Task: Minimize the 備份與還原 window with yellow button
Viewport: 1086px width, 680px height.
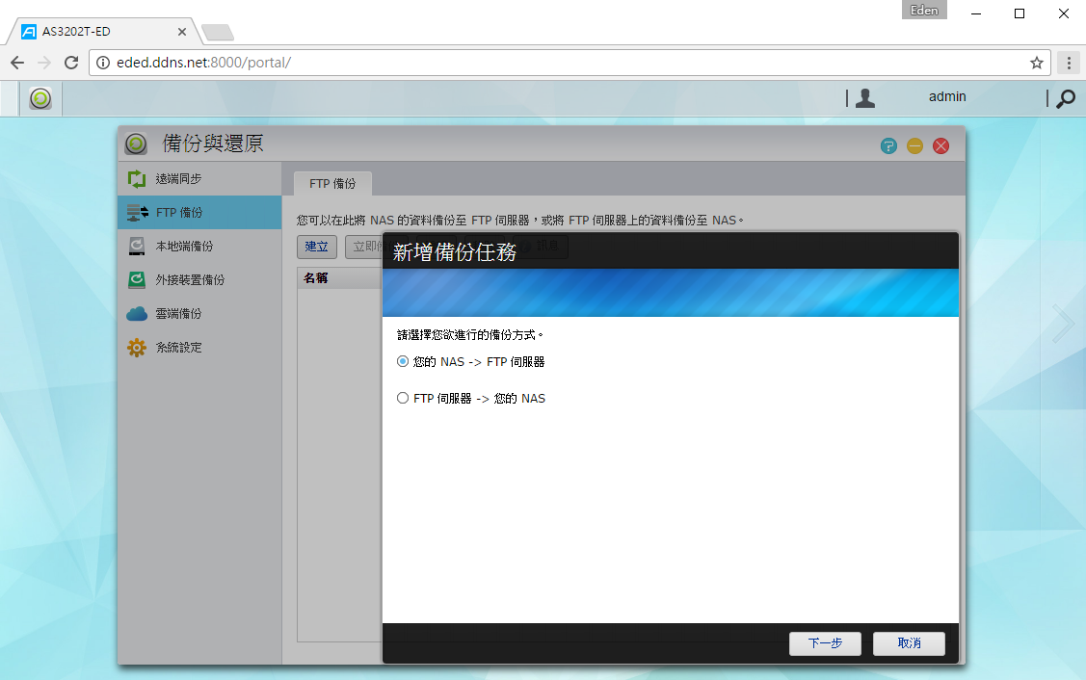Action: (x=914, y=145)
